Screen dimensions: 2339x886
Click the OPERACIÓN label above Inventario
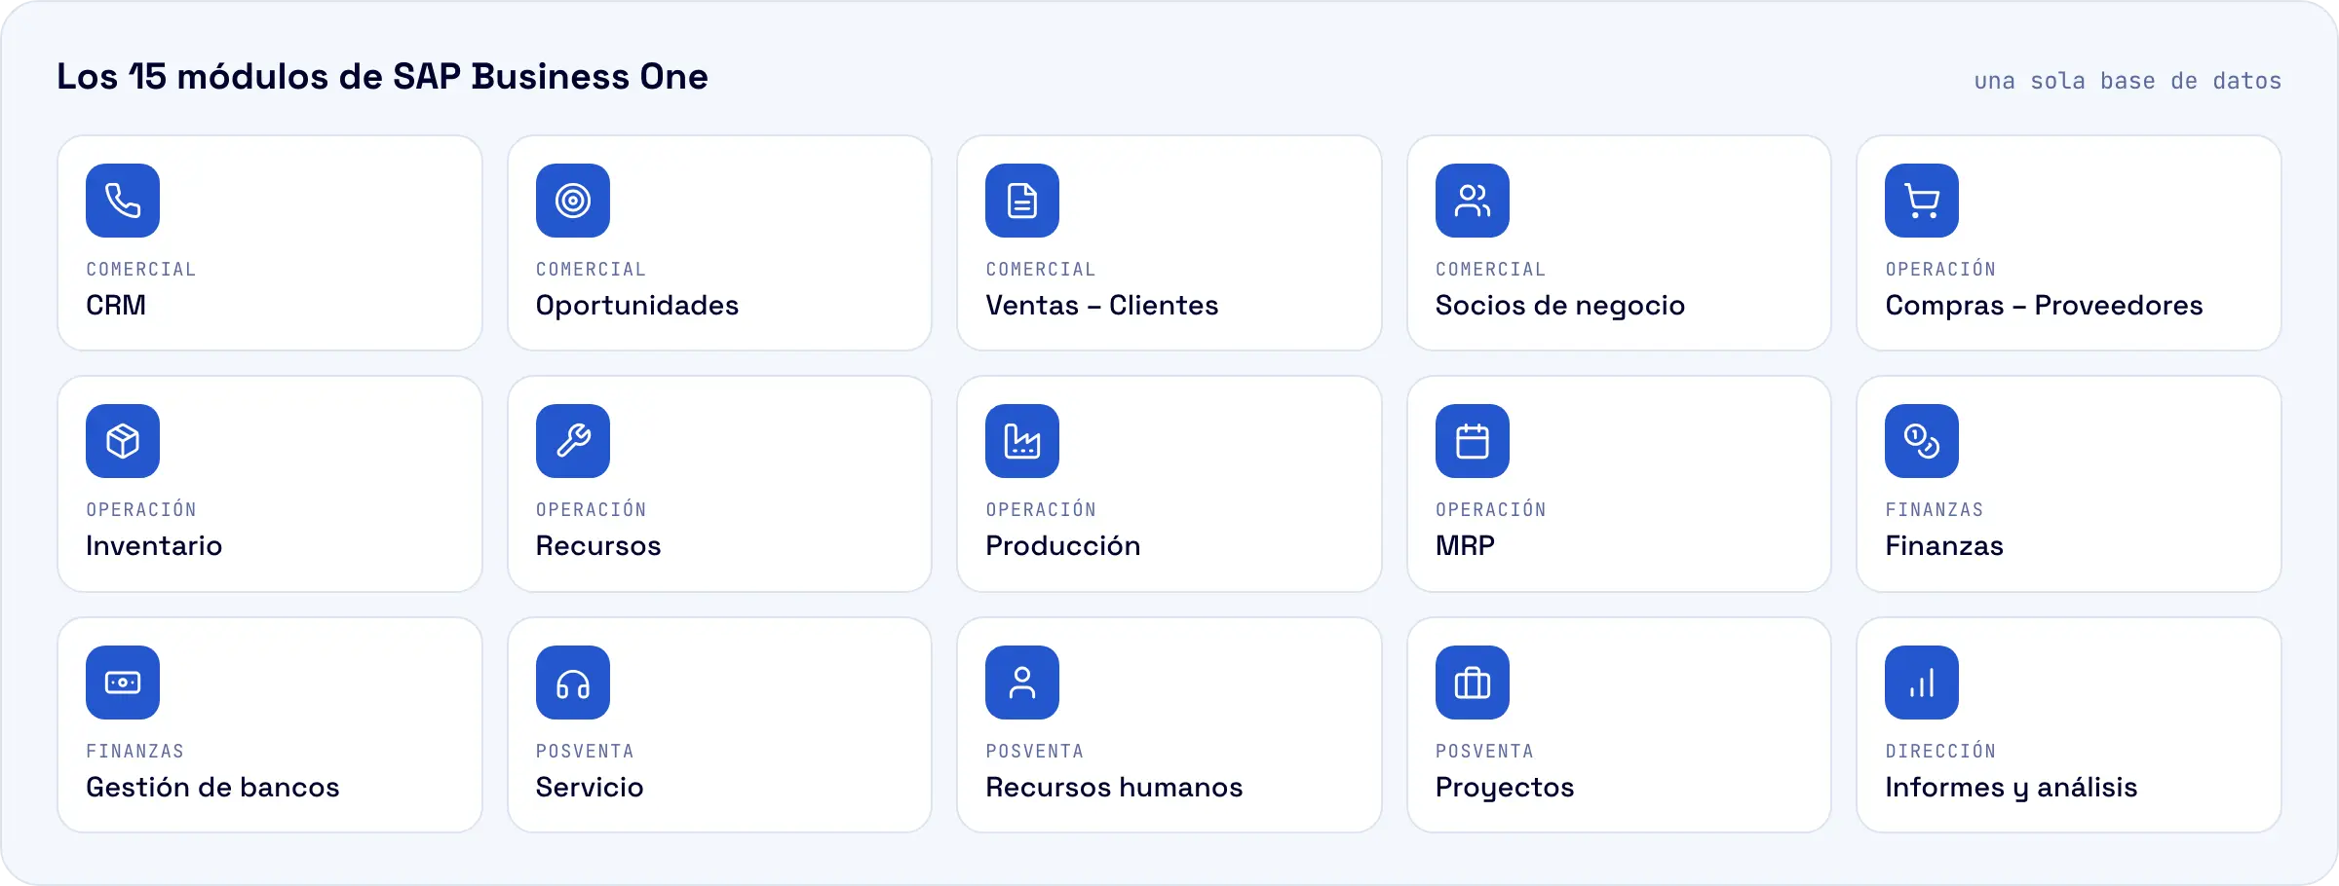(x=141, y=509)
